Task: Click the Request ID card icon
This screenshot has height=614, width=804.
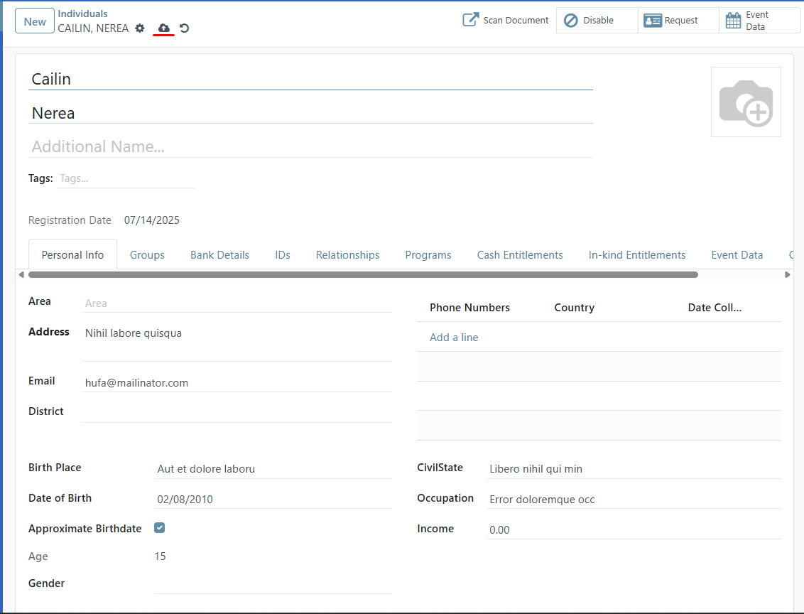Action: tap(653, 20)
